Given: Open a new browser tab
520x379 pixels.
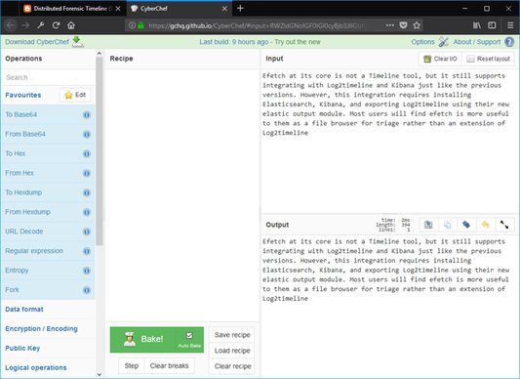Looking at the screenshot, I should tap(240, 9).
